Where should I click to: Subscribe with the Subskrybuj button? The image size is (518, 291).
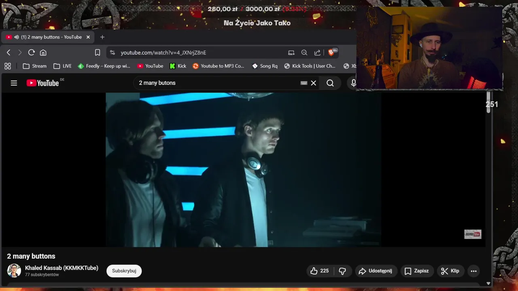click(124, 271)
